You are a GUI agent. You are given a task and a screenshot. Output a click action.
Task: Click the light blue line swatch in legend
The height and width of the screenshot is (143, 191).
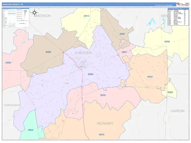12,11
